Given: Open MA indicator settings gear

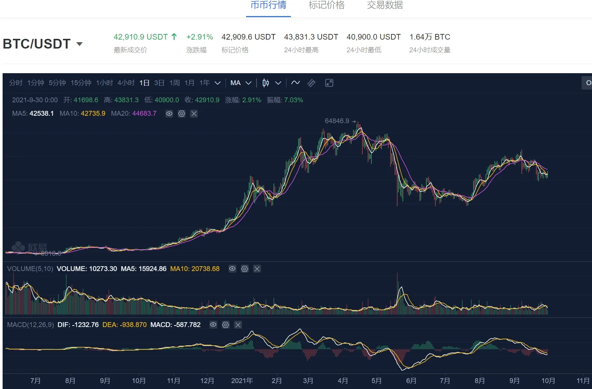Looking at the screenshot, I should click(182, 113).
